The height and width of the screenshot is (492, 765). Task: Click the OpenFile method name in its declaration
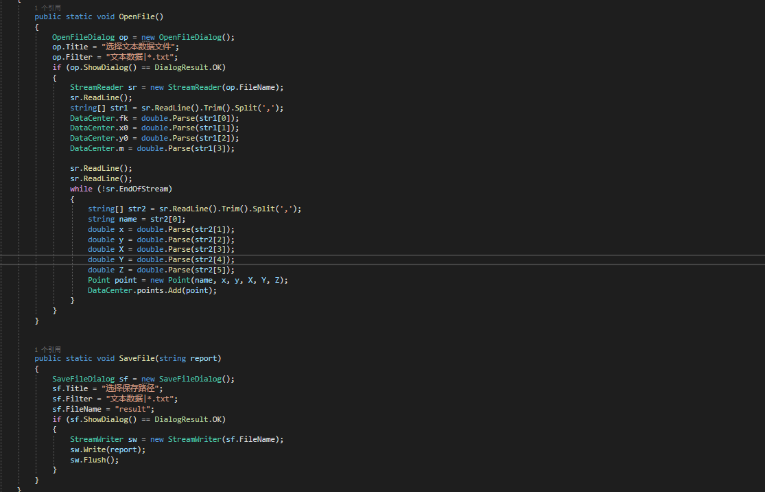(137, 16)
